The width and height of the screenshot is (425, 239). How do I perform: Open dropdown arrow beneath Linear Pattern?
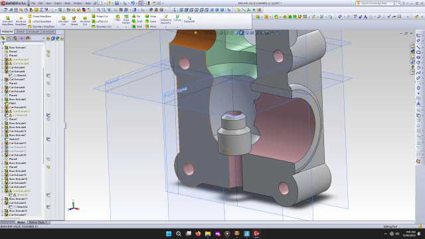tap(126, 27)
